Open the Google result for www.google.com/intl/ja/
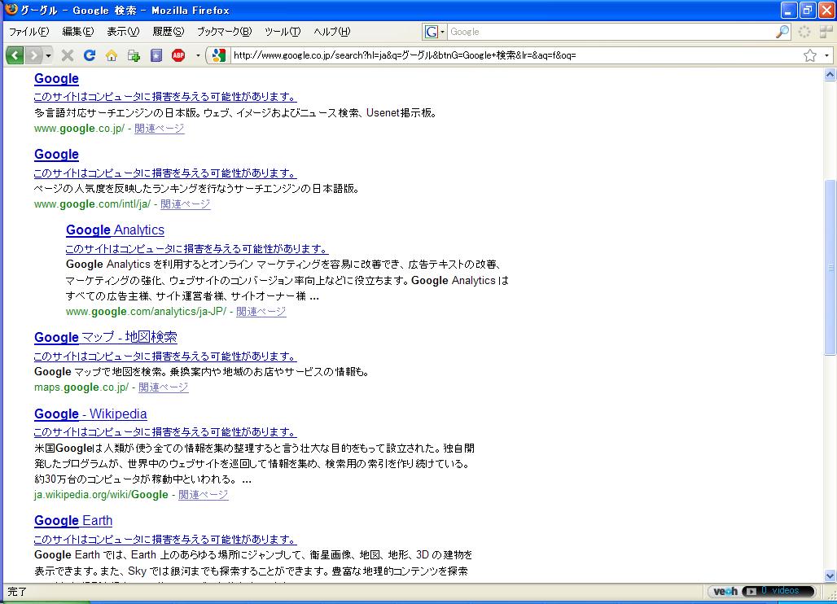The width and height of the screenshot is (837, 604). tap(56, 154)
